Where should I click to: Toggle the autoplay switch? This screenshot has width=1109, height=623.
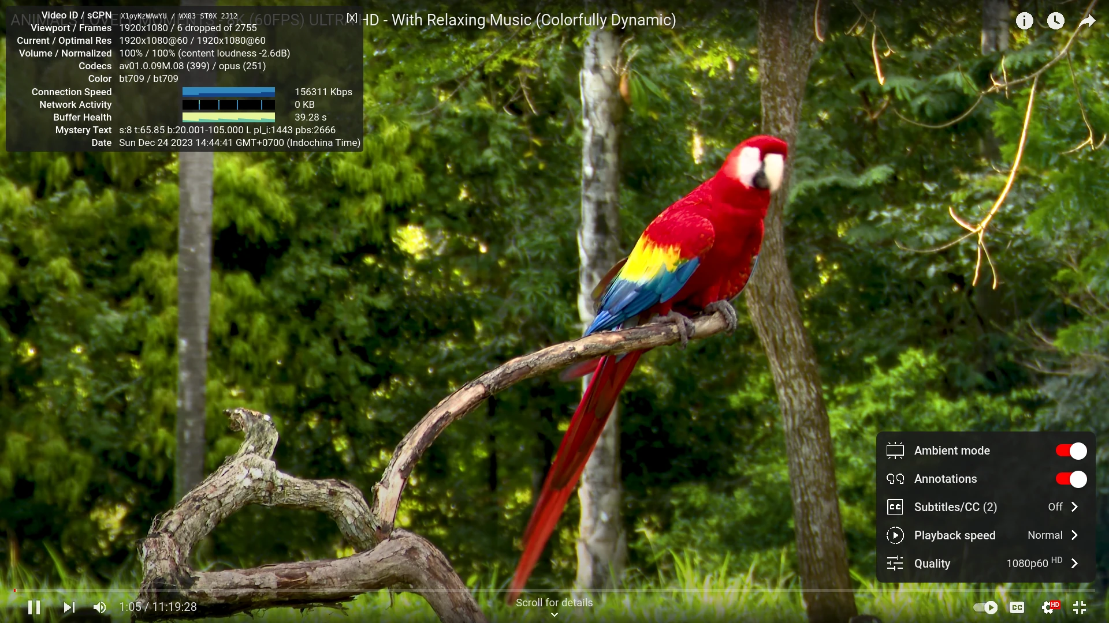[x=985, y=607]
